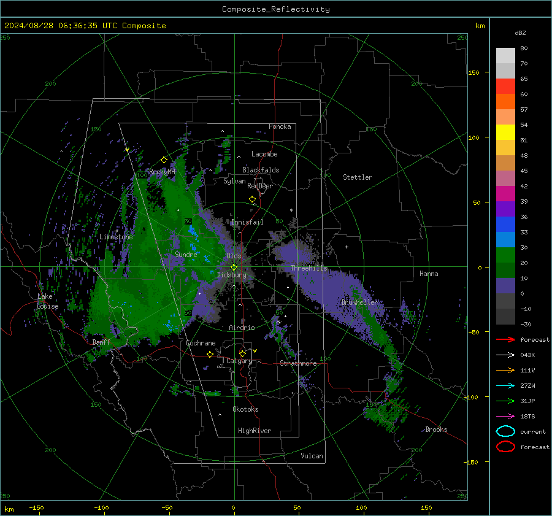The height and width of the screenshot is (516, 552).
Task: Click the RedDeer city label
Action: point(260,186)
